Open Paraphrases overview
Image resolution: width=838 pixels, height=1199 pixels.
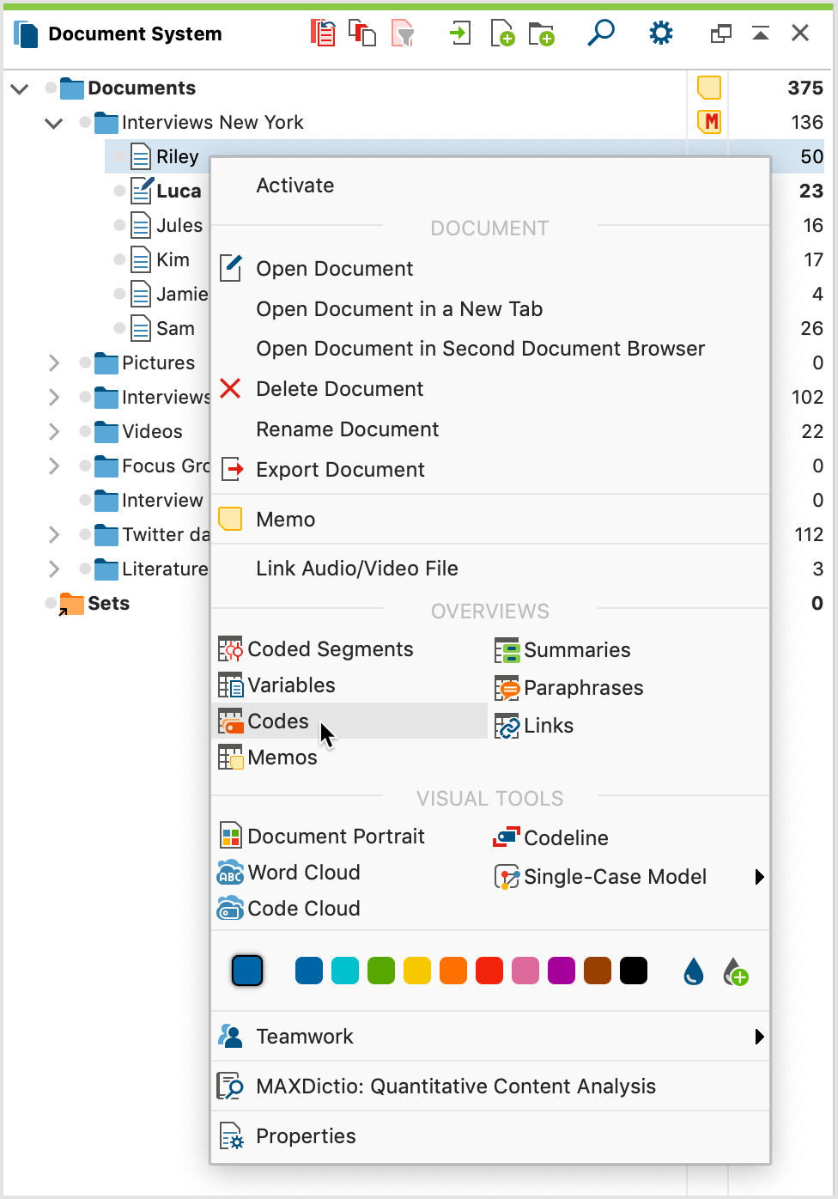coord(568,688)
